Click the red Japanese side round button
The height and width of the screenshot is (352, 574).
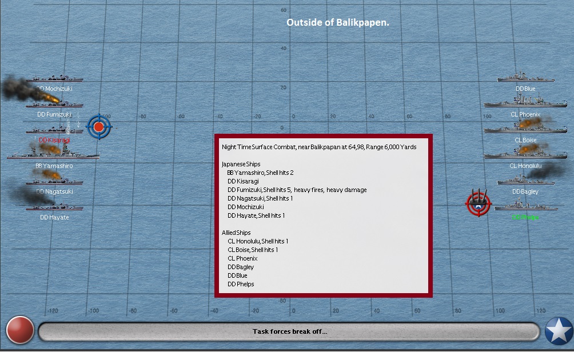coord(20,330)
